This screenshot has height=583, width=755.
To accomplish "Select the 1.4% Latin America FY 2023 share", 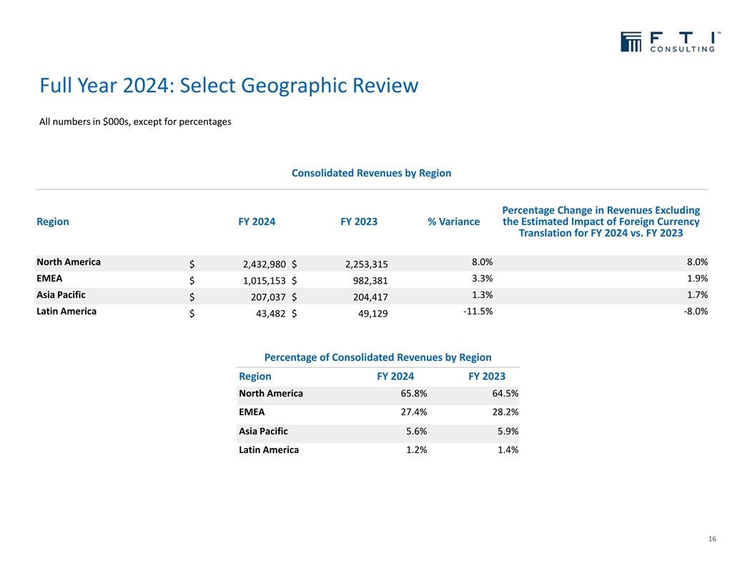I will [508, 449].
